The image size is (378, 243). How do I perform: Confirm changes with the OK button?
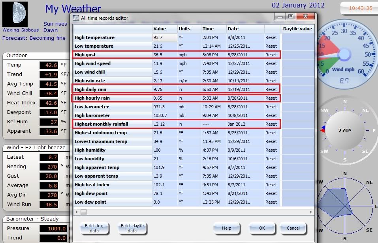click(262, 228)
